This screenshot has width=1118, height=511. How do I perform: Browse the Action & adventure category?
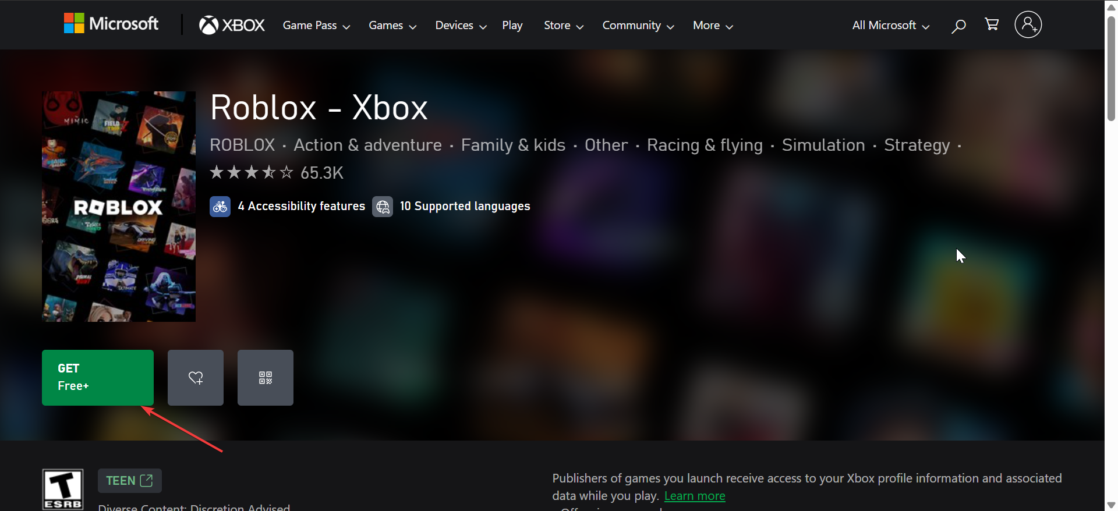click(x=367, y=145)
